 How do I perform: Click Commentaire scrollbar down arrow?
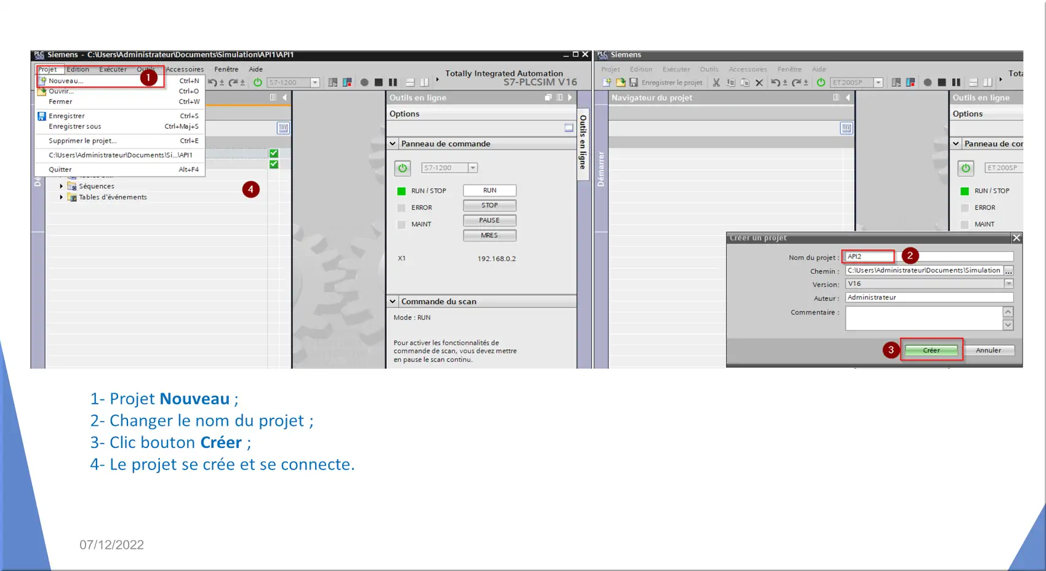coord(1008,325)
